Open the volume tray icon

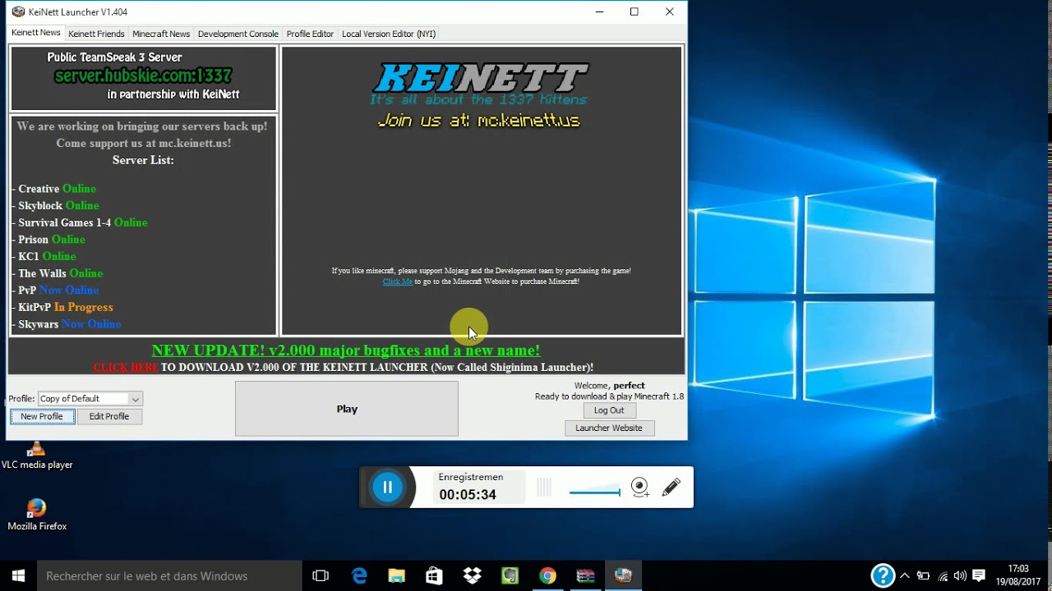[x=960, y=576]
